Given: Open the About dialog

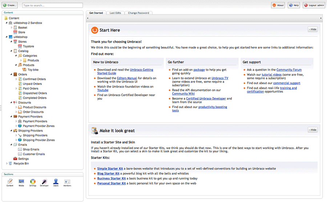Looking at the screenshot, I should (x=278, y=5).
